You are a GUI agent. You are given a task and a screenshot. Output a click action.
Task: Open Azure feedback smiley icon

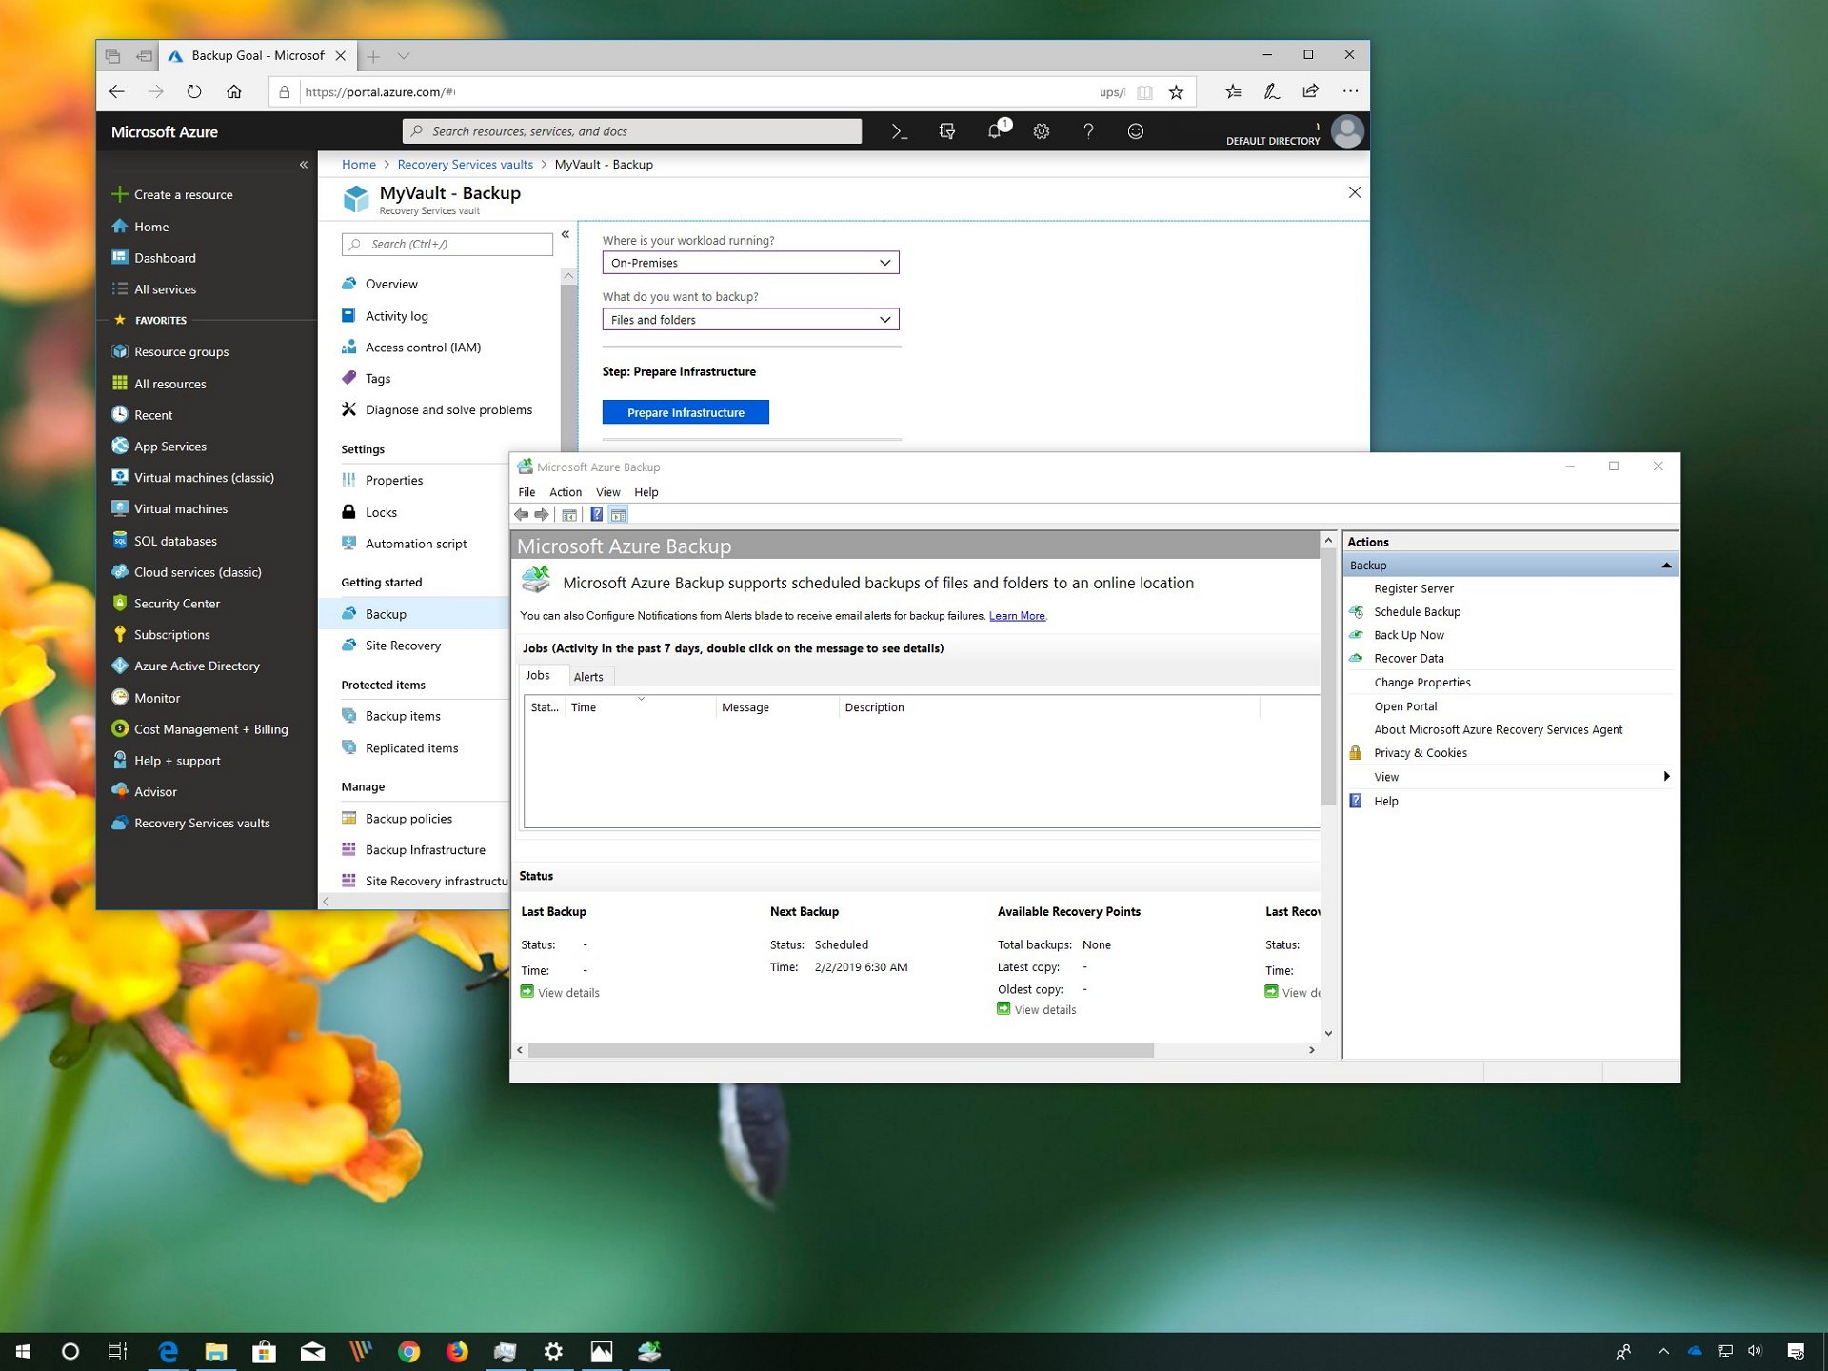coord(1135,131)
